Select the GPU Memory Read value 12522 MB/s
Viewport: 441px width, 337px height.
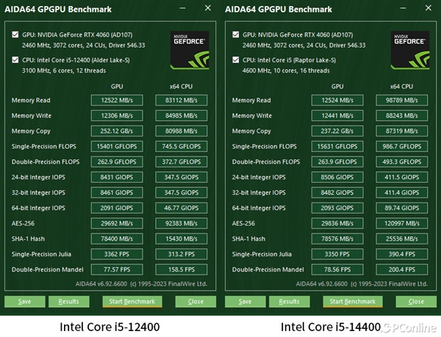(117, 101)
